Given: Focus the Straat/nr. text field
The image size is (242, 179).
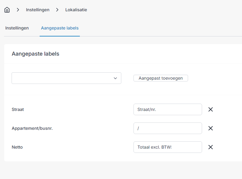Looking at the screenshot, I should click(x=168, y=109).
